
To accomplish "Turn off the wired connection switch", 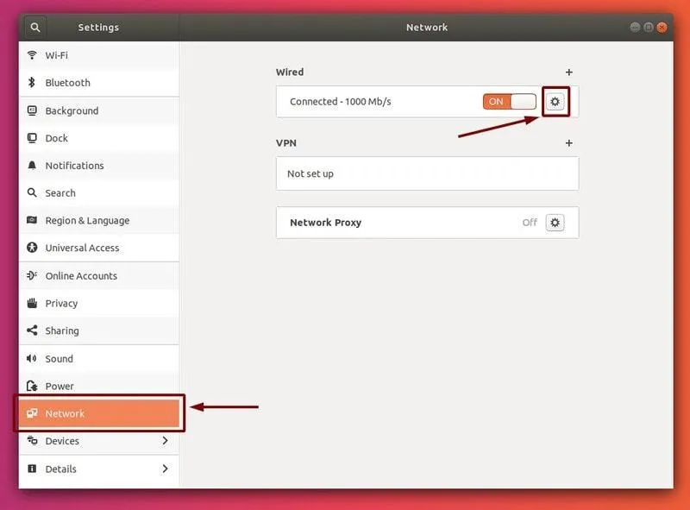I will [510, 101].
